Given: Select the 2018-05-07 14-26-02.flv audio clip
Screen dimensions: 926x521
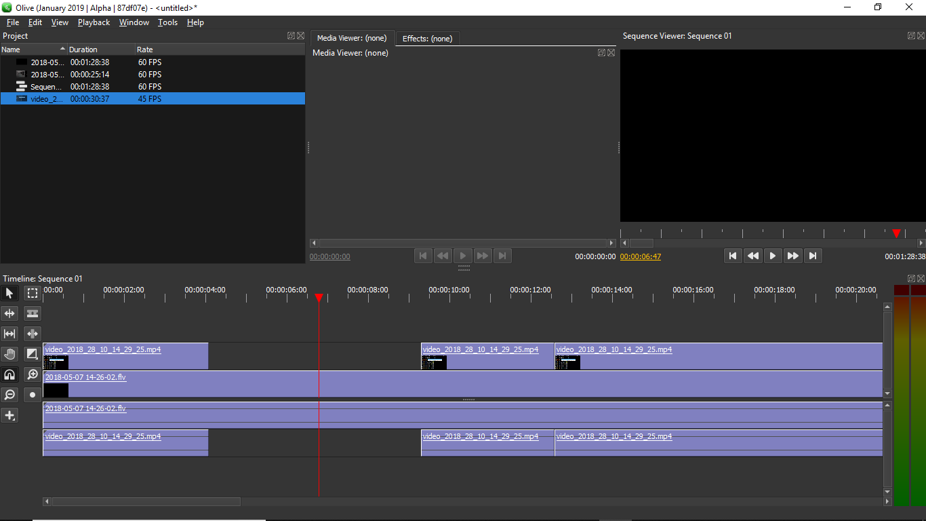Looking at the screenshot, I should click(462, 415).
